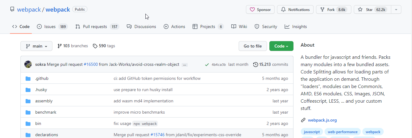Open the Issues tab

point(52,27)
